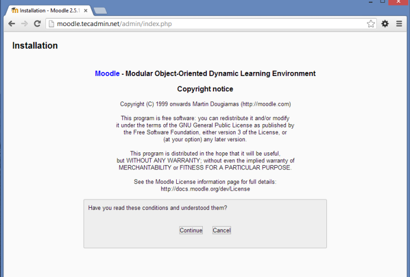410x277 pixels.
Task: Click the Installation page heading
Action: [35, 46]
